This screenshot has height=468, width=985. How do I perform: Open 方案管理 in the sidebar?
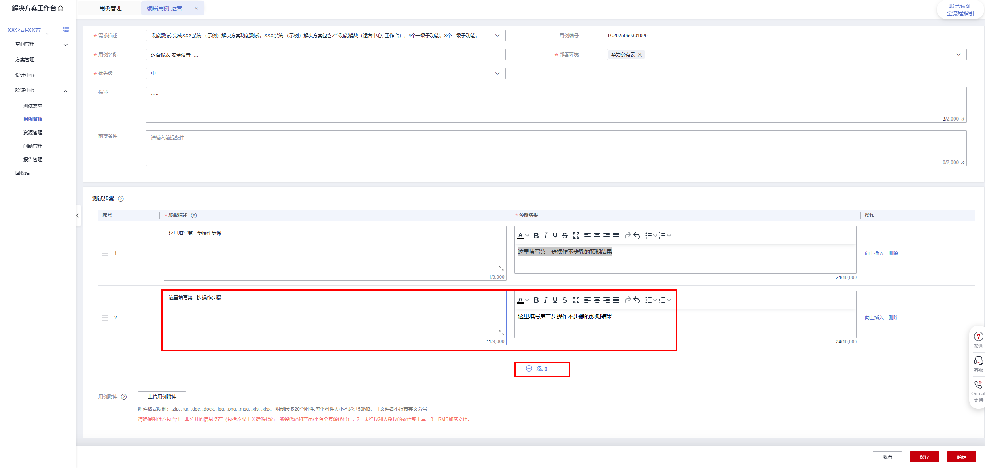coord(25,60)
